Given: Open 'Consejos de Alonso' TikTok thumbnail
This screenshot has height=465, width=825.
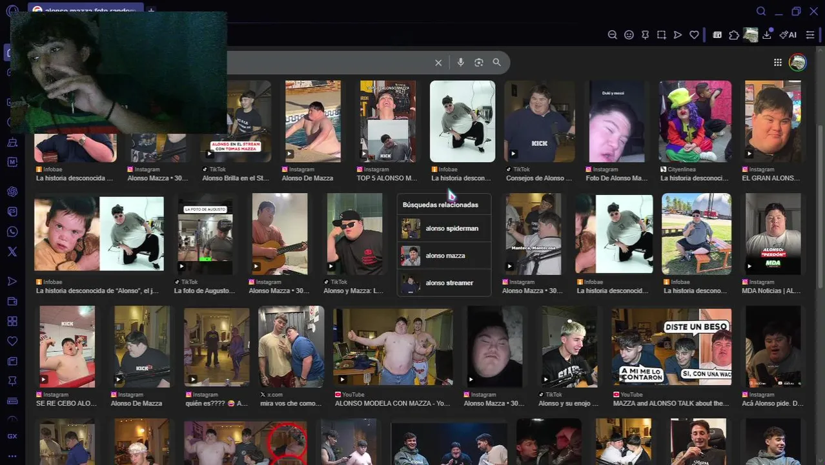Looking at the screenshot, I should (x=539, y=121).
